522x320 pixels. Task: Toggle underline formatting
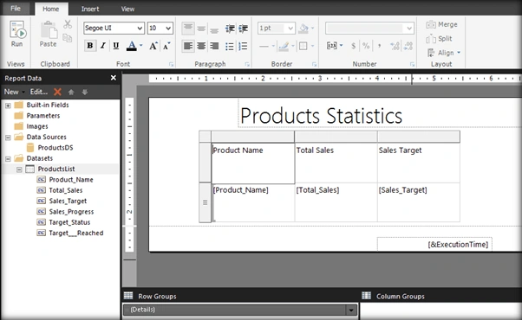coord(116,46)
